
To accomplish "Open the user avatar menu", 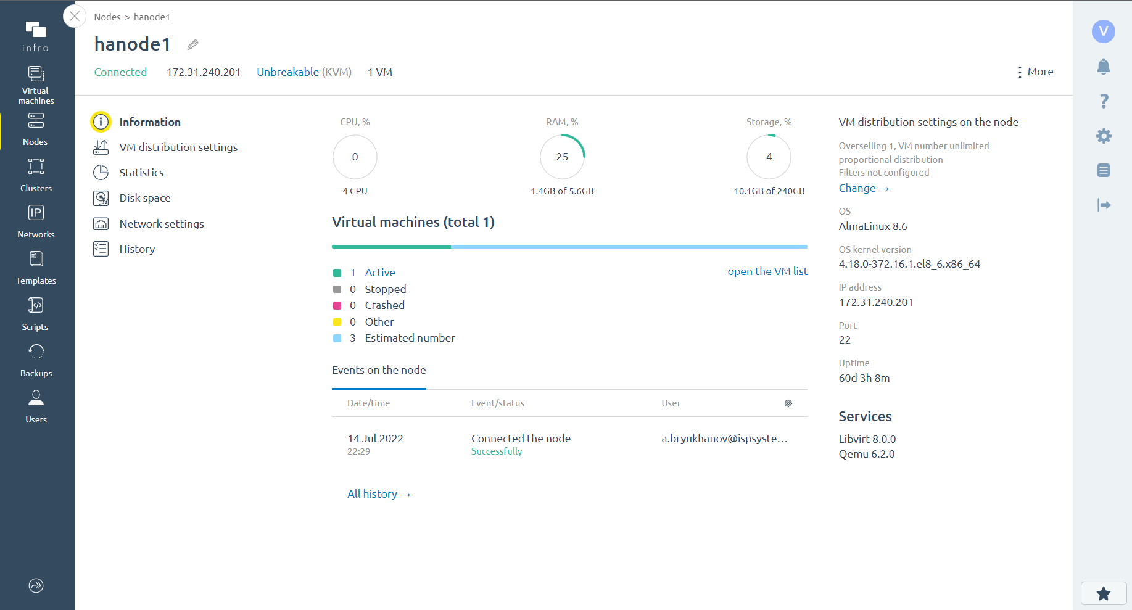I will click(1103, 31).
